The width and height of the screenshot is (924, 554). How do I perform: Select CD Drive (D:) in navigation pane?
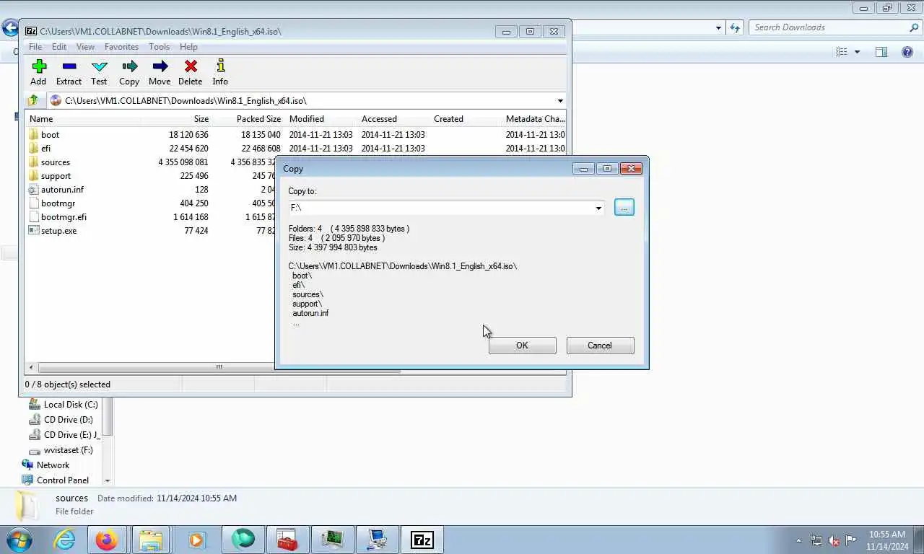(68, 420)
